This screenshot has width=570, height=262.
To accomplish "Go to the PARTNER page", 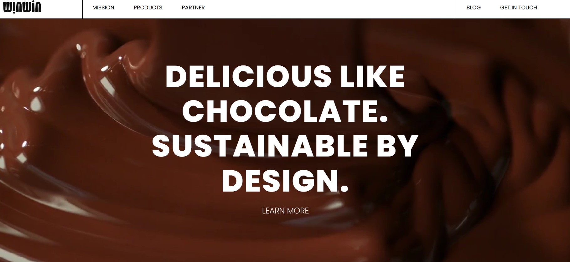I will 193,8.
